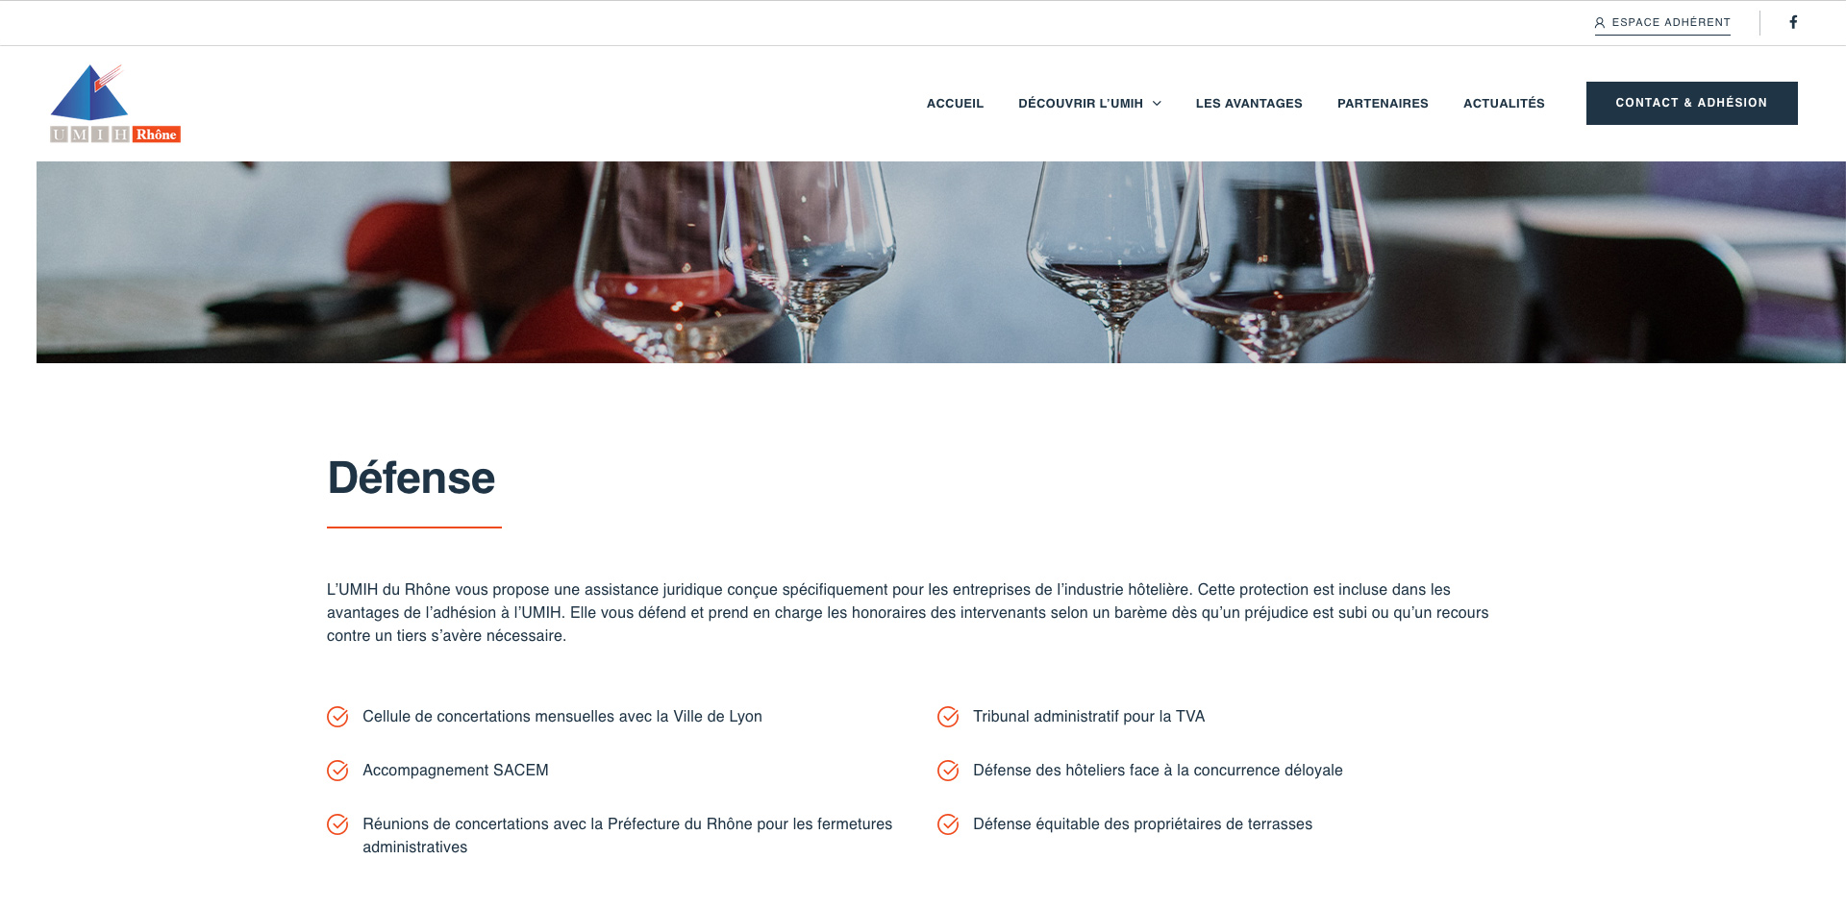Click checkmark icon next to Accompagnement SACEM
This screenshot has height=908, width=1846.
click(337, 771)
